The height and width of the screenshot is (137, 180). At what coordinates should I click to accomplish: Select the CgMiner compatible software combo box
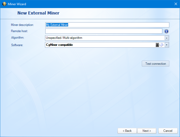107,45
